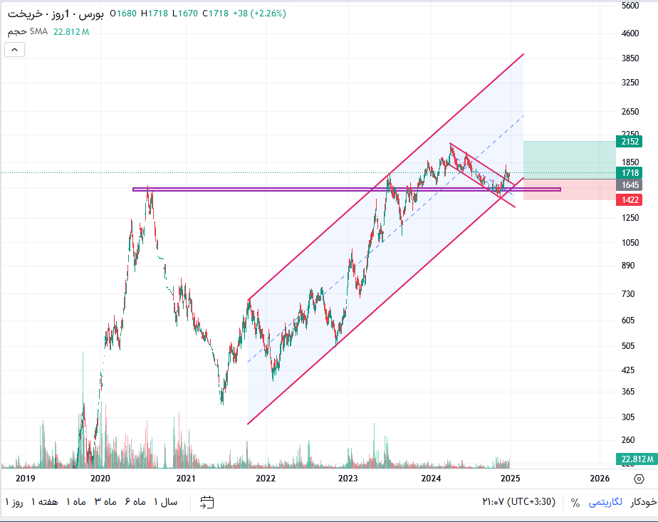Click the 2026 label on the time axis
Image resolution: width=658 pixels, height=522 pixels.
tap(600, 479)
